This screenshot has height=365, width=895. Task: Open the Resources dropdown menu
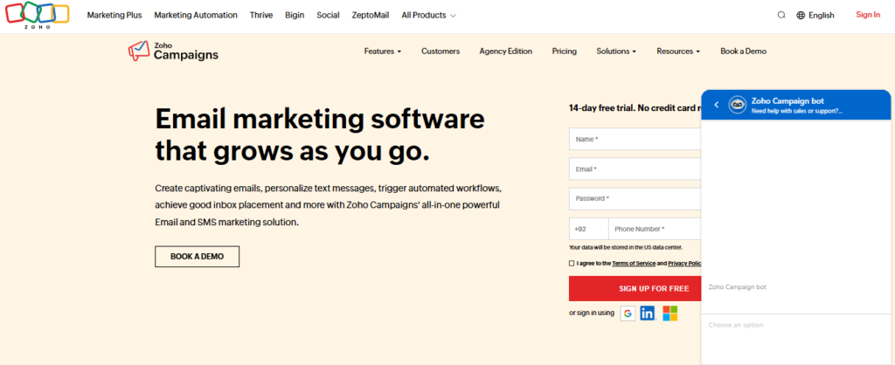(678, 52)
